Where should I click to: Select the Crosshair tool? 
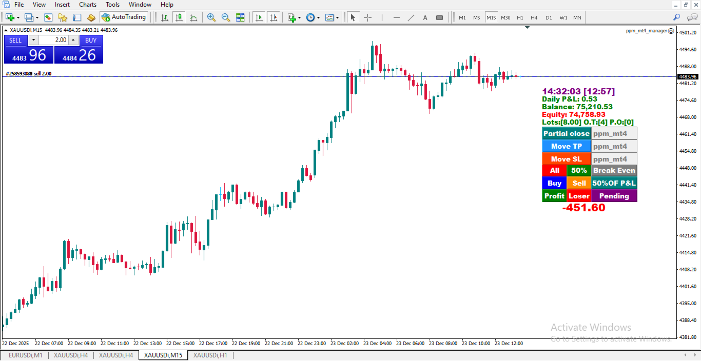[367, 17]
